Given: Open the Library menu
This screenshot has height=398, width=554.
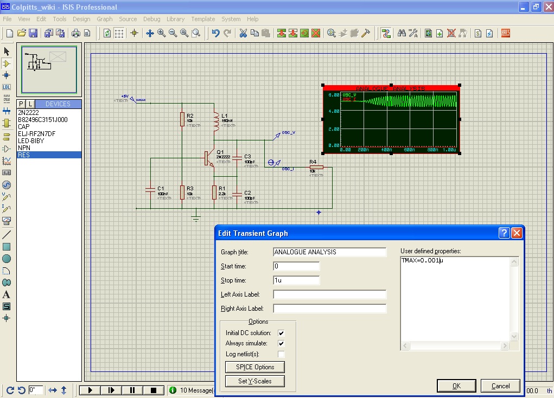Looking at the screenshot, I should (175, 19).
